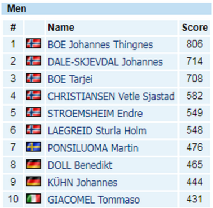Click the 806 score of rank one
Screen dimensions: 213x208
[194, 44]
